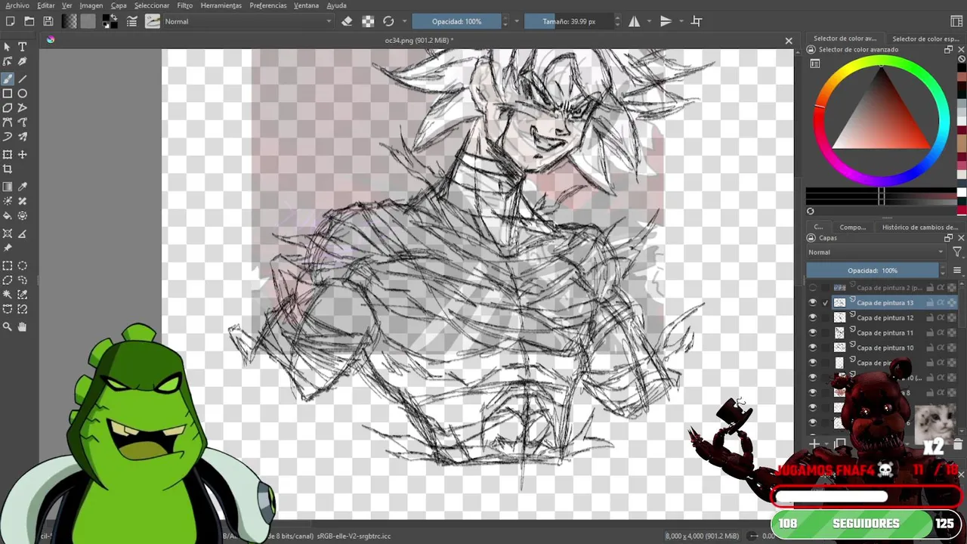The image size is (967, 544).
Task: Float the Selector de color avanzado docker
Action: 949,49
